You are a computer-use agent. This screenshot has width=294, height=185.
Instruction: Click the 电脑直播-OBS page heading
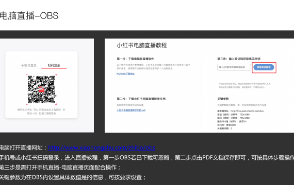[x=29, y=16]
